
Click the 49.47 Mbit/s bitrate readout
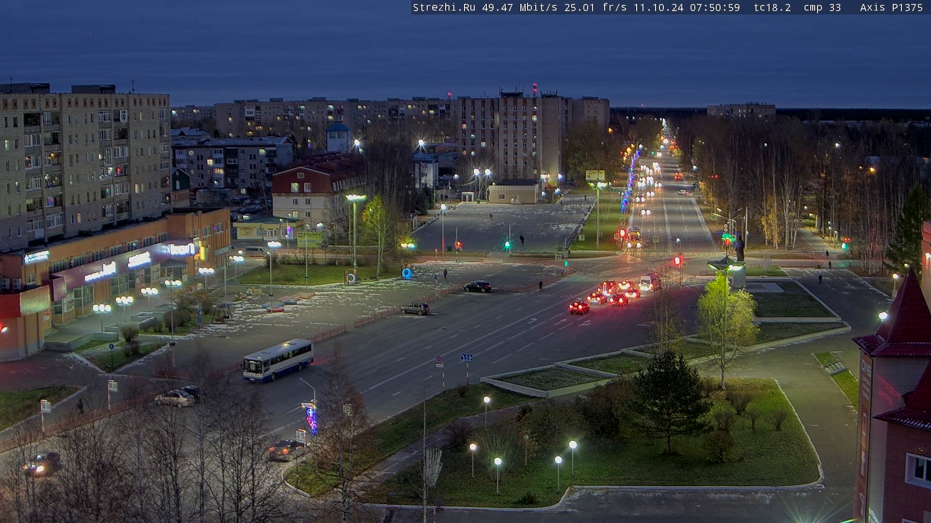pyautogui.click(x=519, y=8)
